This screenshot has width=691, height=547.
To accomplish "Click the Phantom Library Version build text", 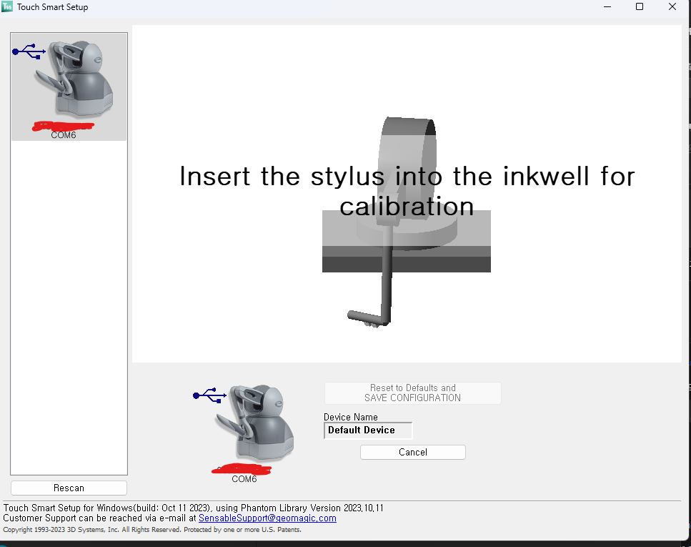I will (x=193, y=508).
